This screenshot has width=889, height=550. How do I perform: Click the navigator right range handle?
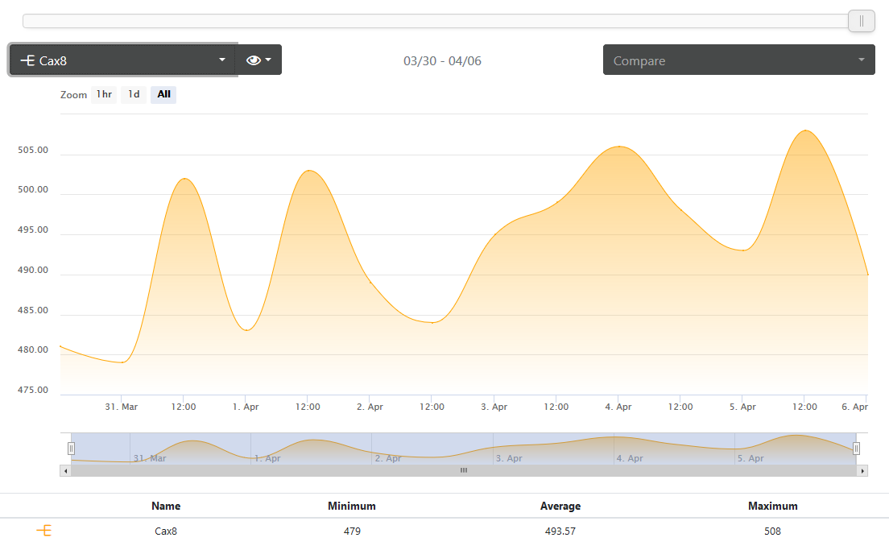tap(856, 449)
